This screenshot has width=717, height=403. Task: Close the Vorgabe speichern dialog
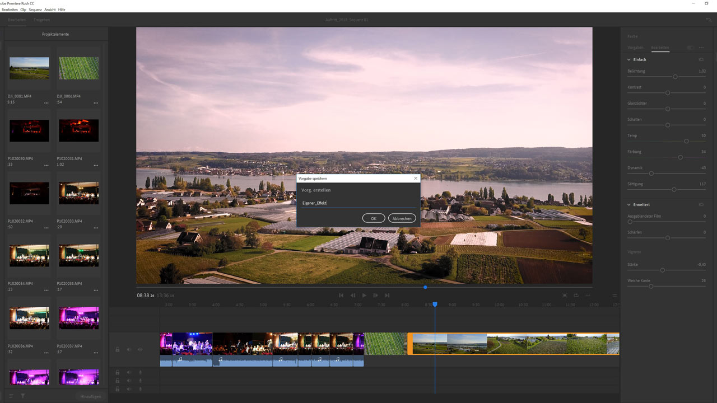(416, 179)
